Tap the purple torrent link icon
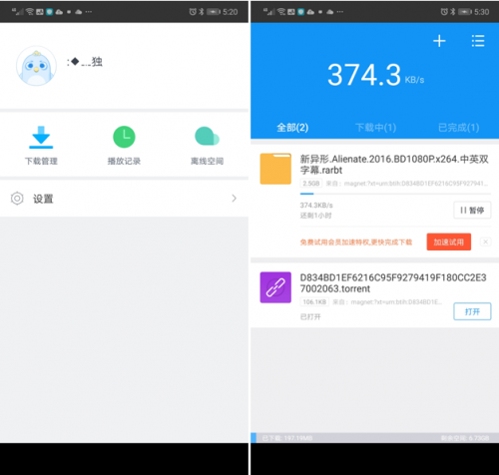Screen dimensions: 499x475 point(275,287)
